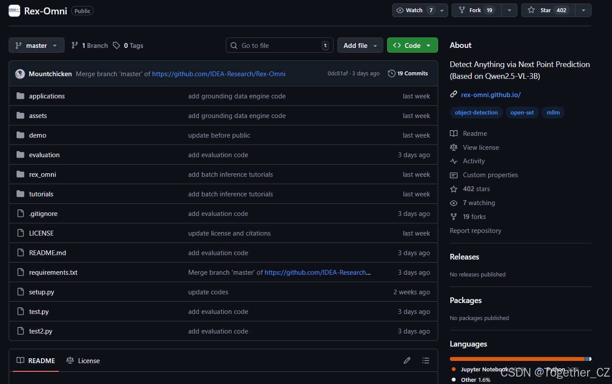Click the 7 watching link
The image size is (612, 384).
pyautogui.click(x=479, y=203)
